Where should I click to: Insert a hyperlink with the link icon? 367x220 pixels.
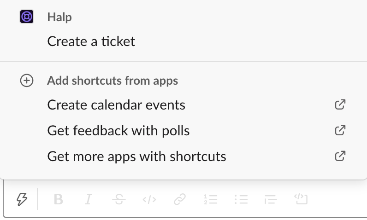pyautogui.click(x=180, y=199)
